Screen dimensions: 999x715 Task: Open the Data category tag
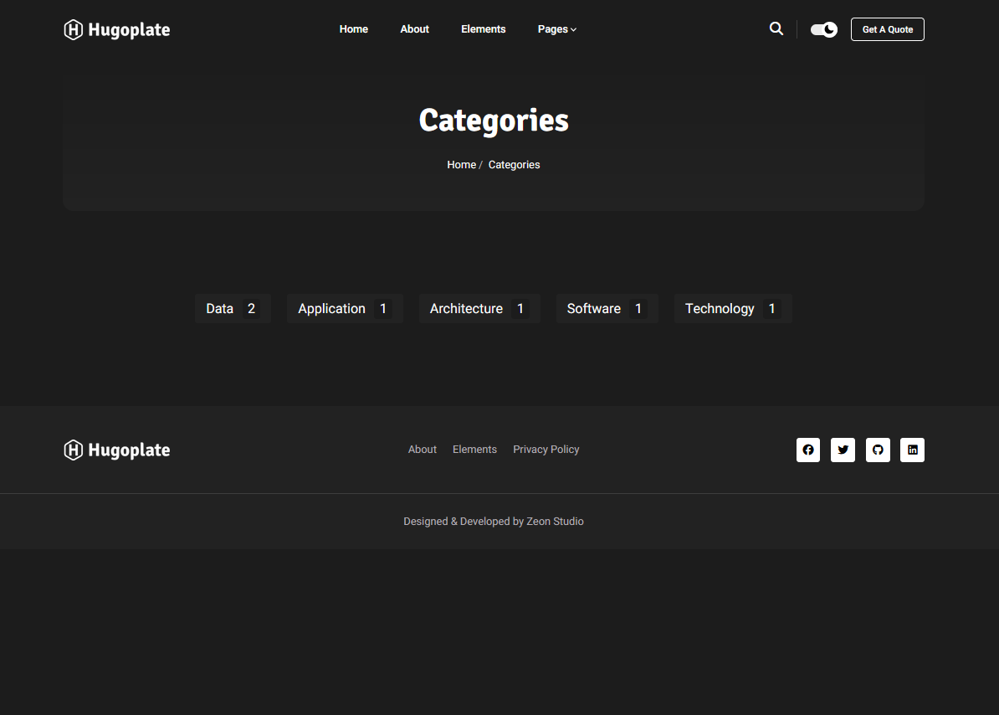pos(233,309)
